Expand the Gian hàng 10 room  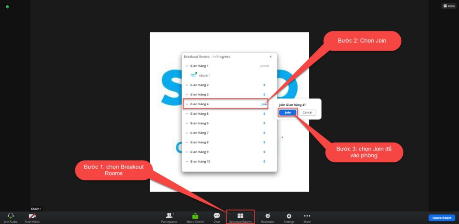[187, 162]
